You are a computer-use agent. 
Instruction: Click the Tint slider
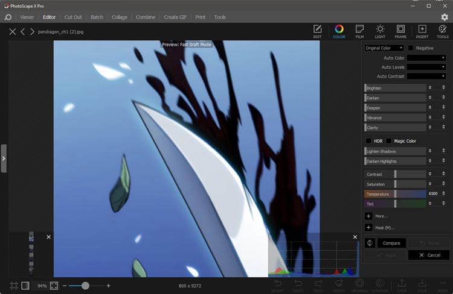(395, 204)
